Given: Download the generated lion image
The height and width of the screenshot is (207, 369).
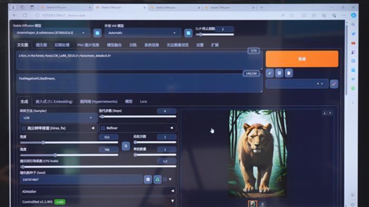Looking at the screenshot, I should pyautogui.click(x=325, y=113).
